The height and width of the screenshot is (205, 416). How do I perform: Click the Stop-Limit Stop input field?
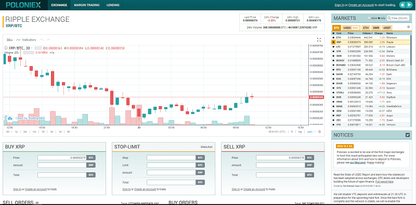(x=171, y=158)
